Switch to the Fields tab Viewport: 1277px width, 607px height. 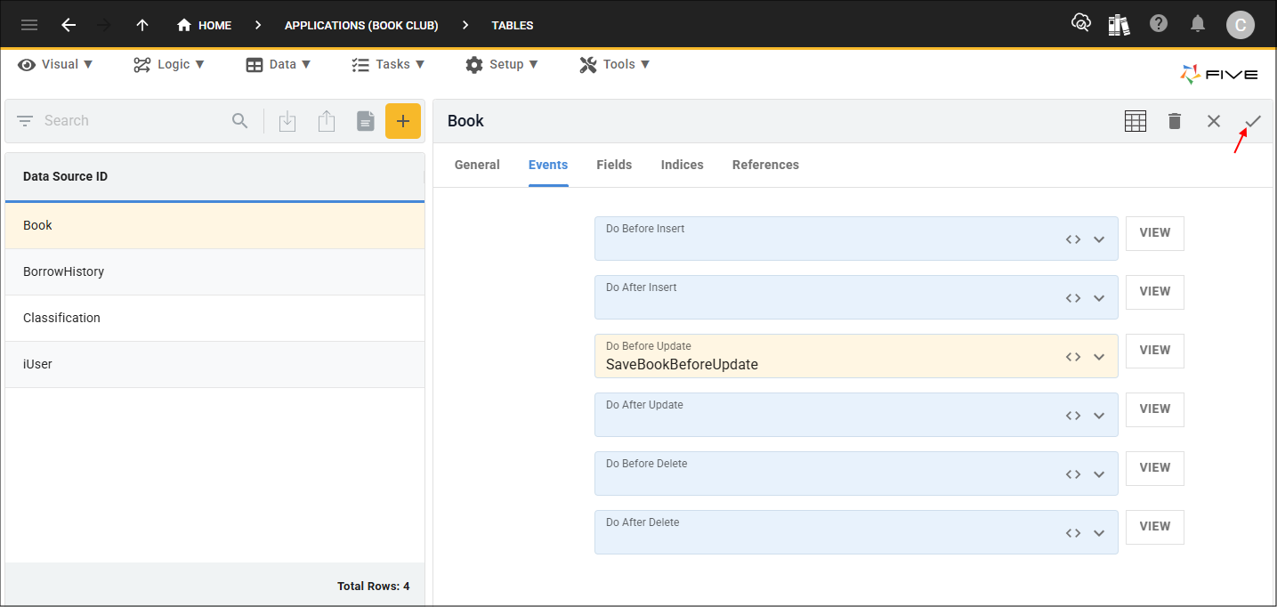(x=614, y=165)
